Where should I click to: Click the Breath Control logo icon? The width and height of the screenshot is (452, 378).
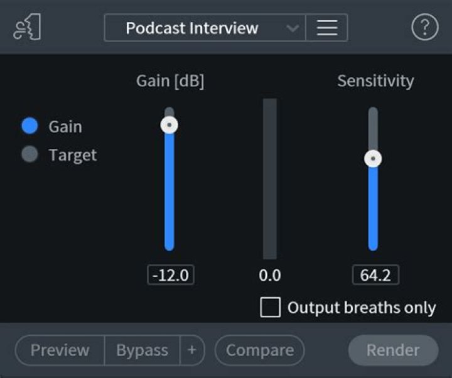point(27,28)
